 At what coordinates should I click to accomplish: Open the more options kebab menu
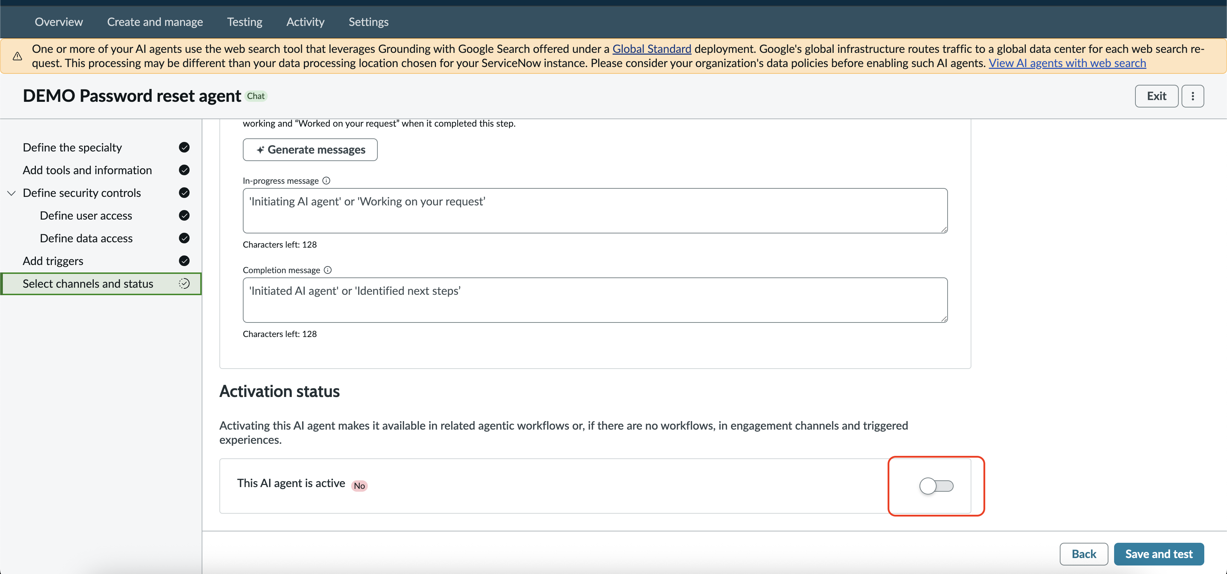click(1192, 96)
